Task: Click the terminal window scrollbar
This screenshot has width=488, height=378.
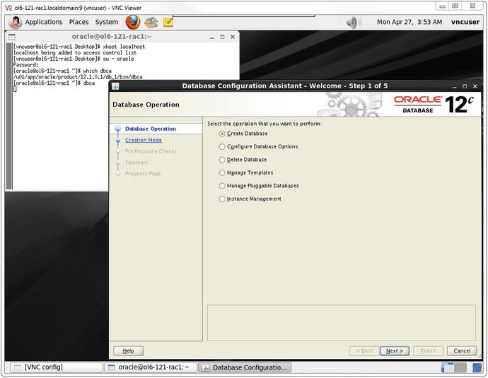Action: [9, 116]
